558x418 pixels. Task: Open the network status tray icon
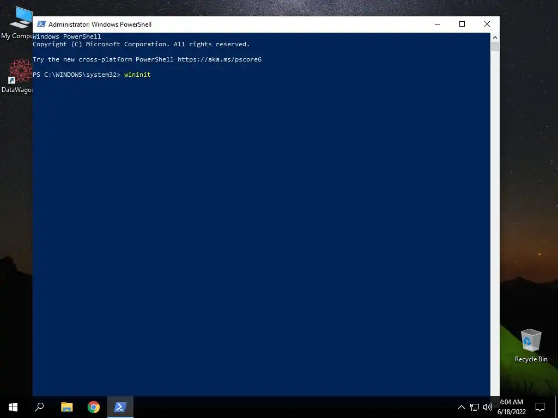(x=475, y=407)
